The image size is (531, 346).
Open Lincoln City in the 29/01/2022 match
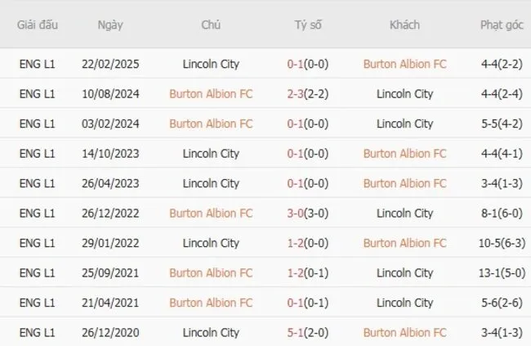(x=211, y=243)
